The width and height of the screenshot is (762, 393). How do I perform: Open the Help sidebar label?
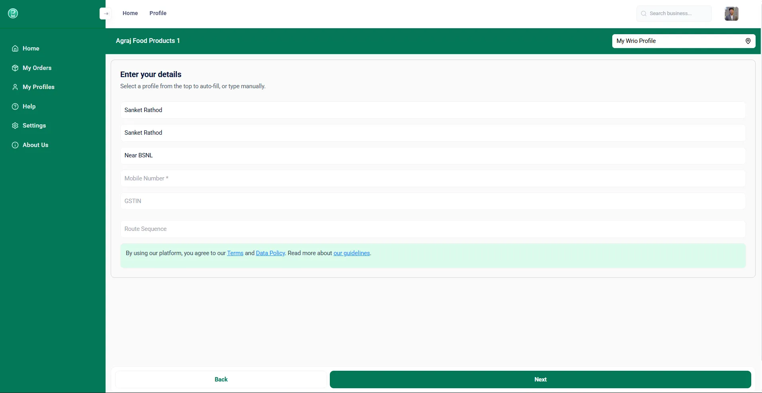[29, 106]
